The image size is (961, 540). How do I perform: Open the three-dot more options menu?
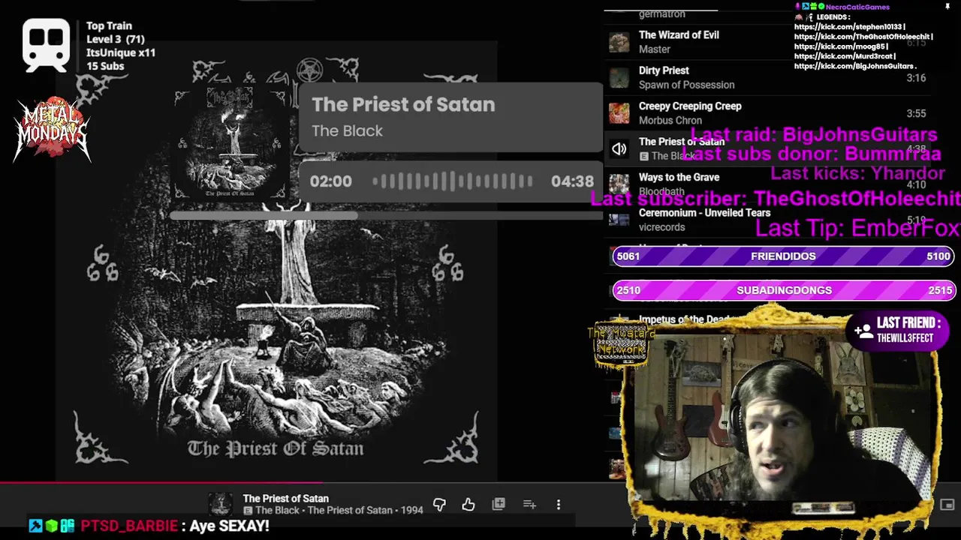coord(559,505)
